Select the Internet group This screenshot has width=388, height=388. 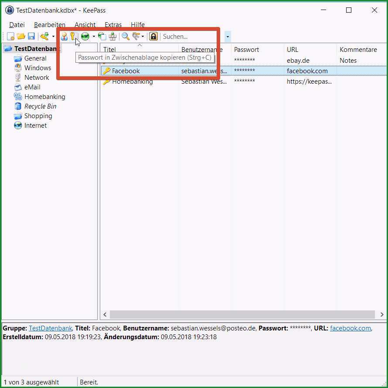(35, 126)
